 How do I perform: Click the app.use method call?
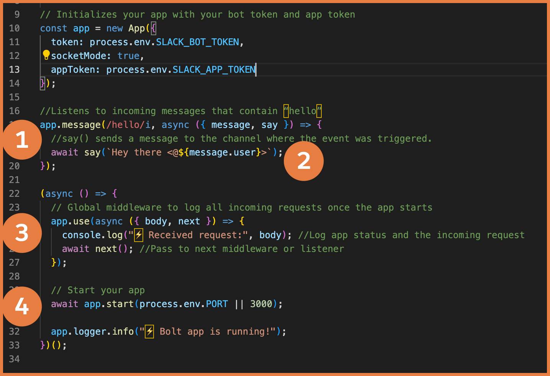[70, 221]
